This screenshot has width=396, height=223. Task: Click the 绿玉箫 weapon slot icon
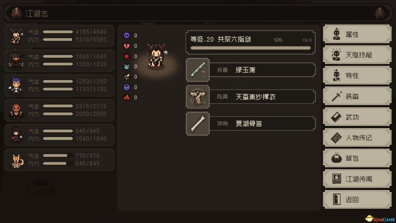pyautogui.click(x=198, y=70)
